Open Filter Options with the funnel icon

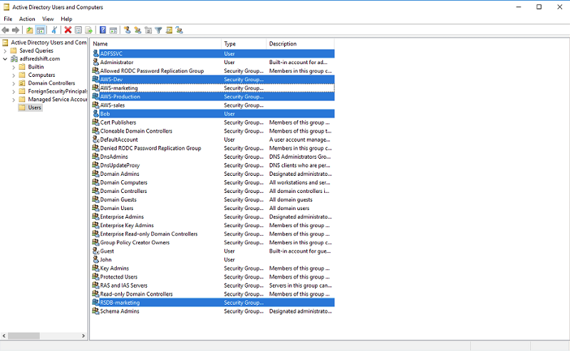159,30
